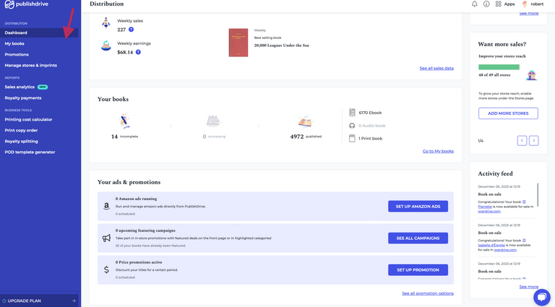The height and width of the screenshot is (307, 555).
Task: Click the help icon beside Weekly sales
Action: click(131, 30)
